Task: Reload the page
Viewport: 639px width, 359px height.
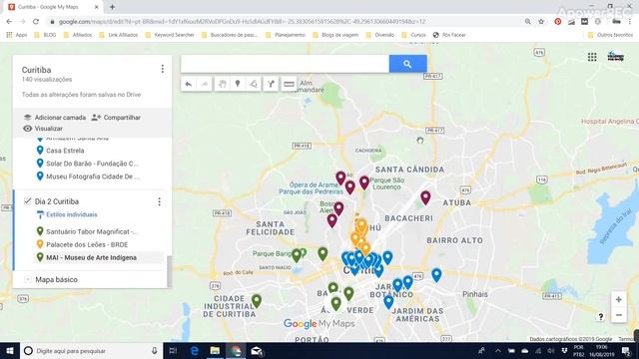Action: point(36,22)
